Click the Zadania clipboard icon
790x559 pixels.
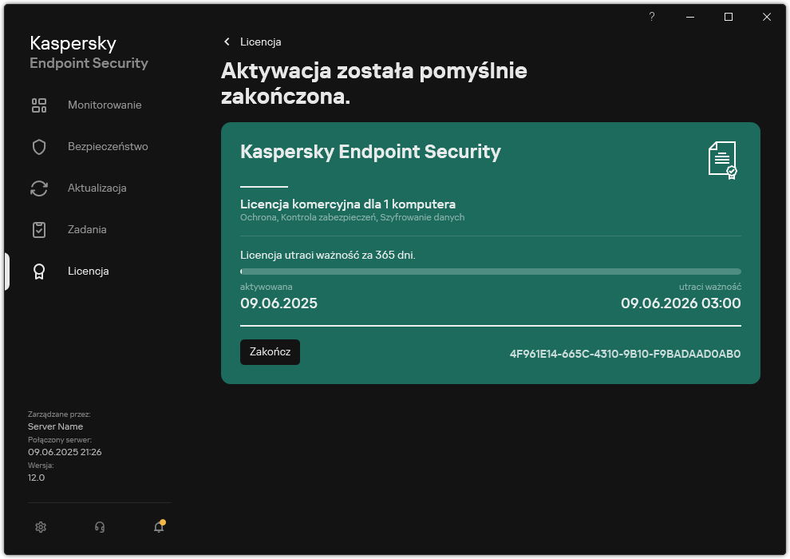tap(39, 230)
